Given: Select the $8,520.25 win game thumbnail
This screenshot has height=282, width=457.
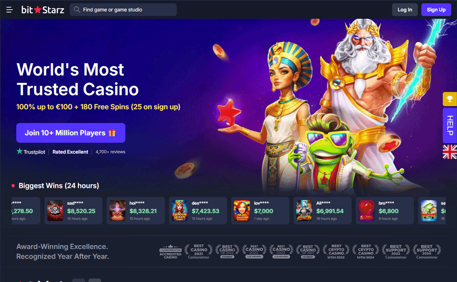Looking at the screenshot, I should pos(55,210).
